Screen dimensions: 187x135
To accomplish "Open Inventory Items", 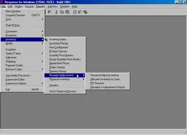I will pos(65,39).
